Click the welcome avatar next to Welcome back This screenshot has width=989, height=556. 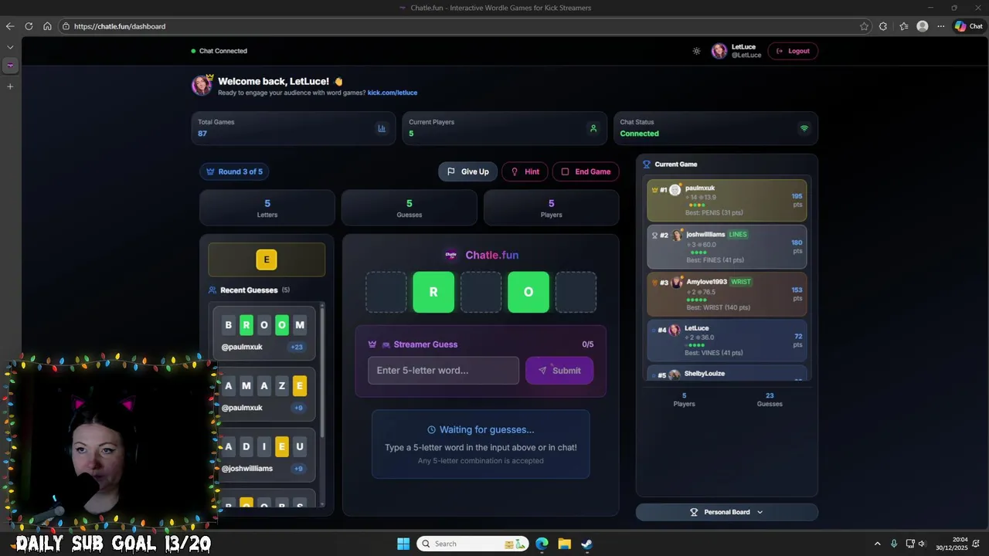tap(202, 85)
